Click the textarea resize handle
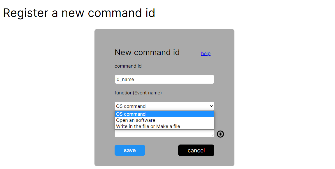 pos(212,135)
